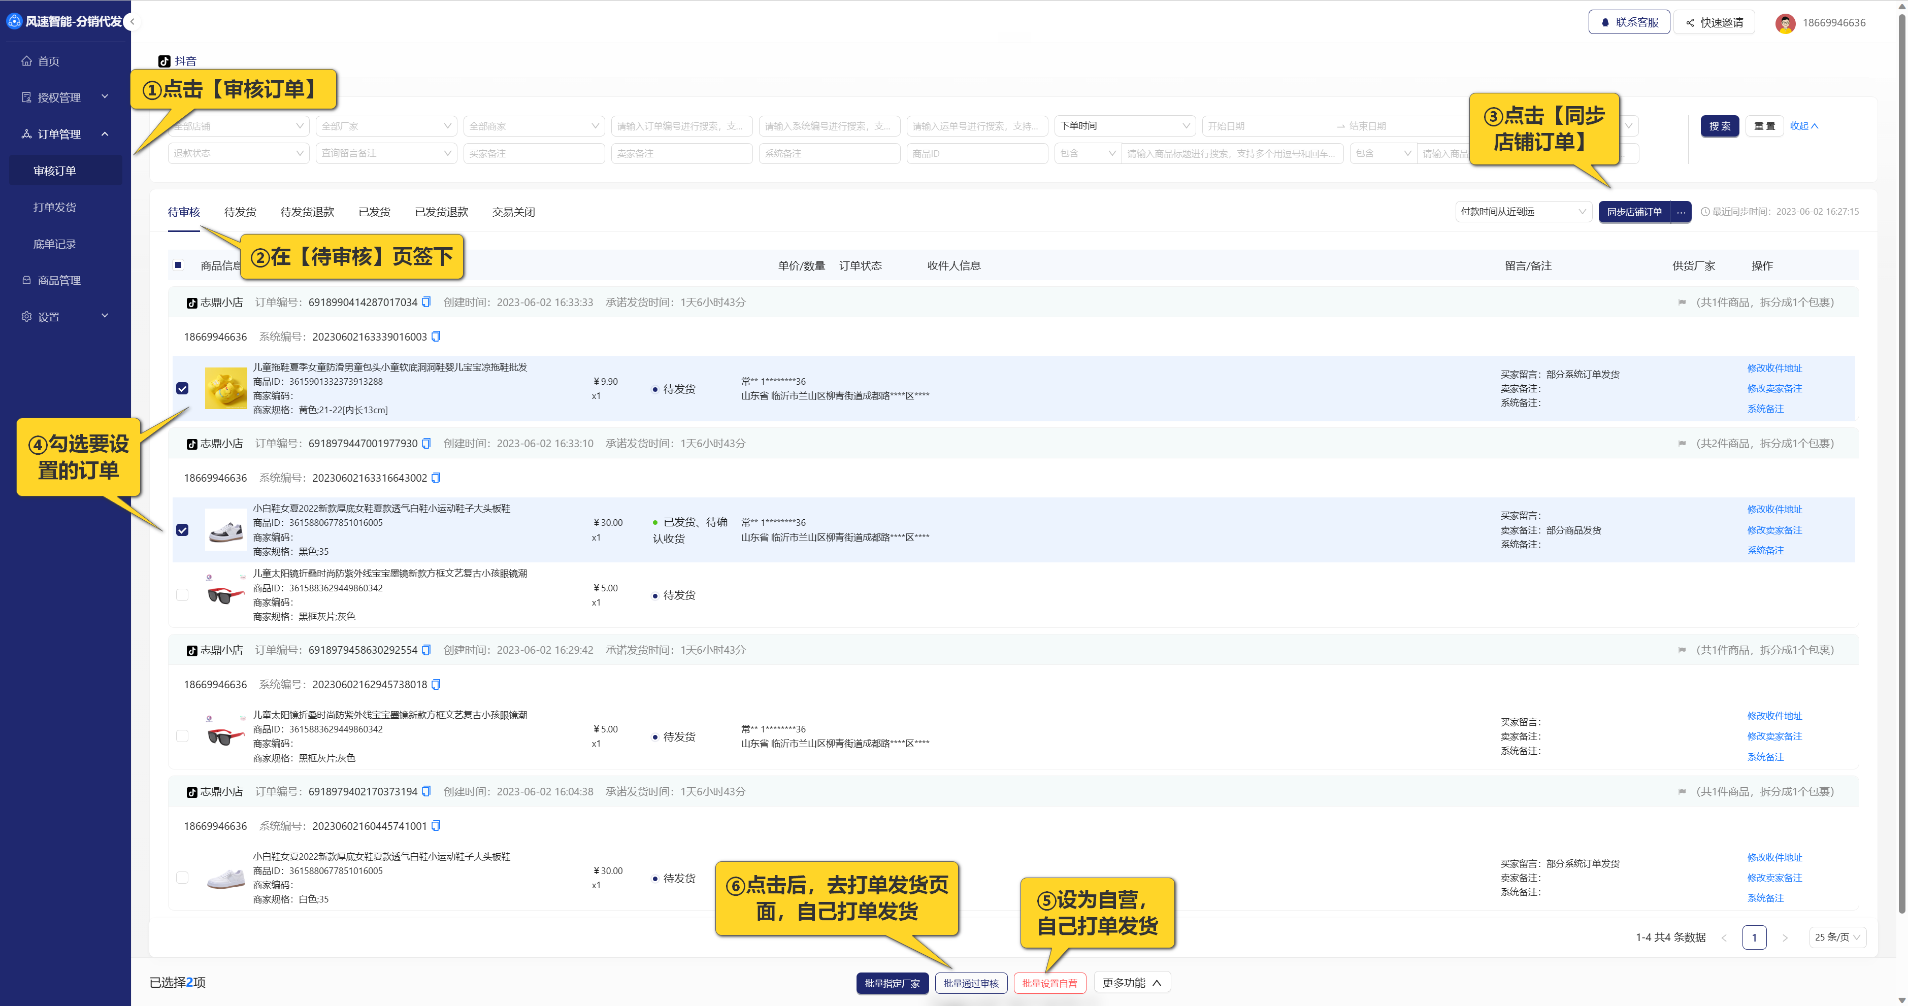Toggle select-all checkbox in table header
This screenshot has height=1006, width=1908.
[179, 265]
